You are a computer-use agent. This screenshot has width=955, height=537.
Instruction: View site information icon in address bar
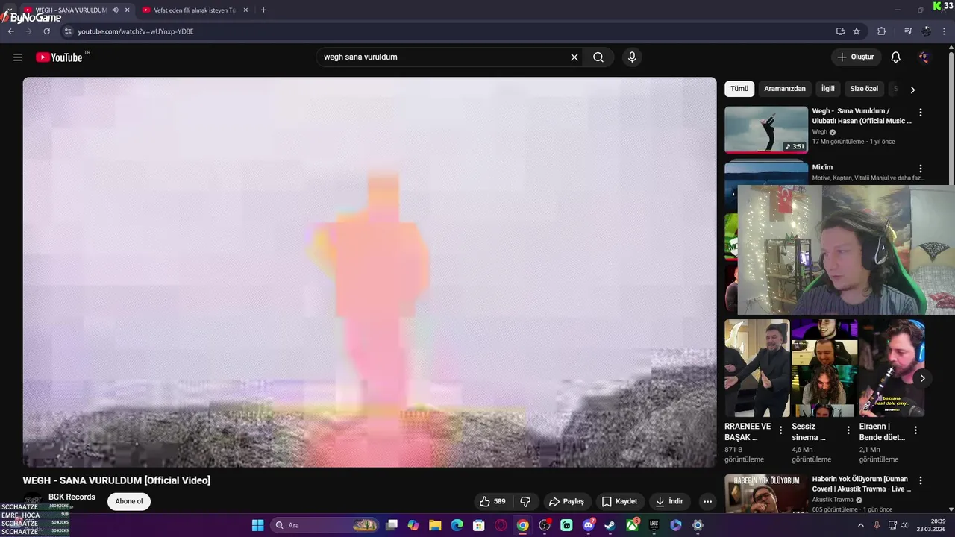tap(67, 31)
